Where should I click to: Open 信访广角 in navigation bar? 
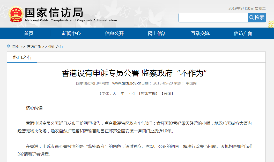243,33
